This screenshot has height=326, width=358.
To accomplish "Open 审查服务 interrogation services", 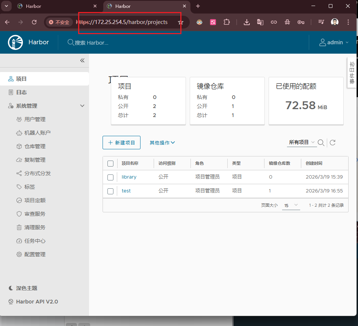I will [35, 214].
